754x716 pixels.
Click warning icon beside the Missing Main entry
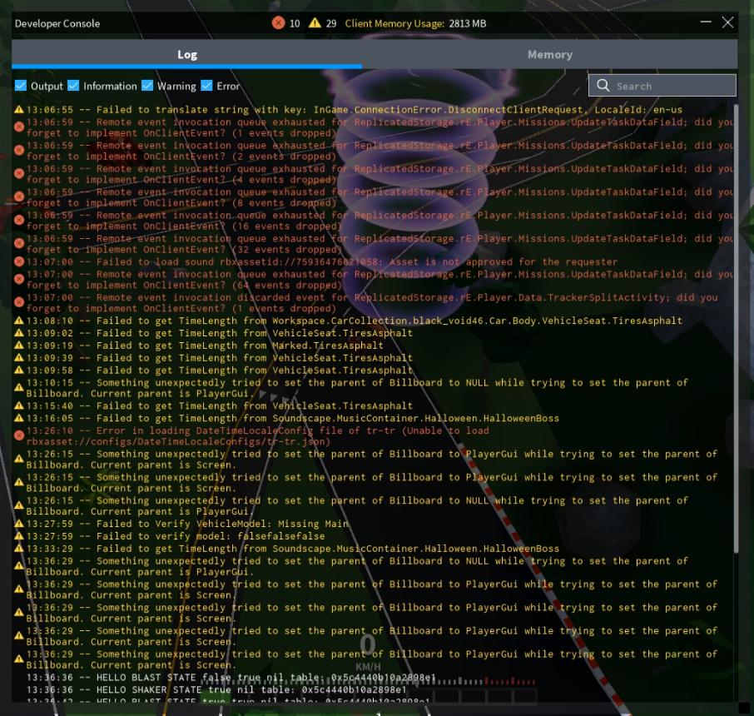[19, 525]
